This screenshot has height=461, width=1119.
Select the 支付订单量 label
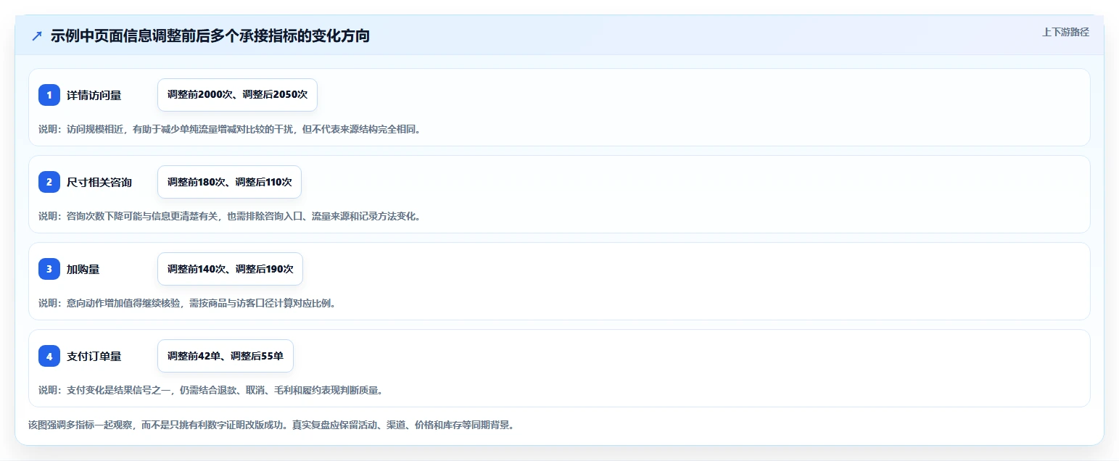[x=94, y=356]
